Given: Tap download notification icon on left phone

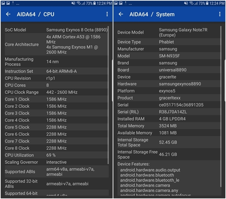Looking at the screenshot, I should [x=13, y=3].
